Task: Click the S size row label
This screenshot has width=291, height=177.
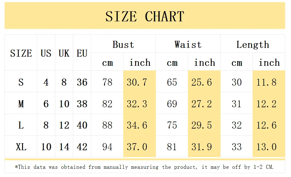Action: (21, 82)
